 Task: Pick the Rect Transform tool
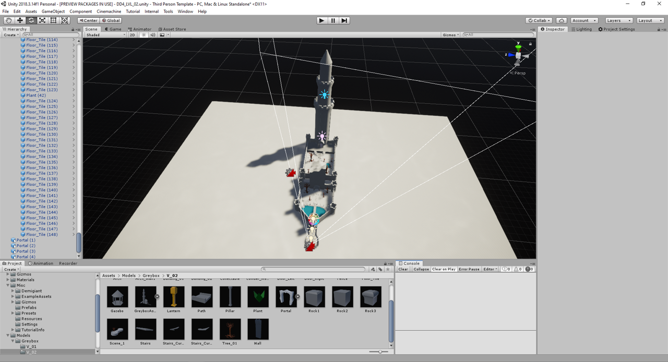click(x=53, y=20)
